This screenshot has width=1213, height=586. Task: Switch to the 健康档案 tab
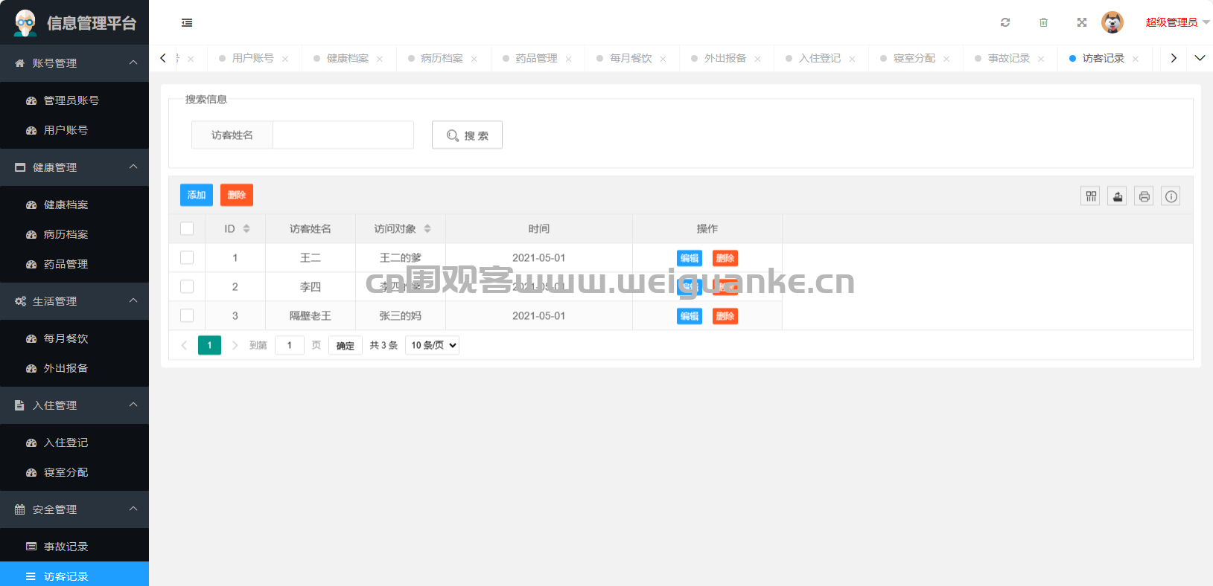pyautogui.click(x=347, y=58)
